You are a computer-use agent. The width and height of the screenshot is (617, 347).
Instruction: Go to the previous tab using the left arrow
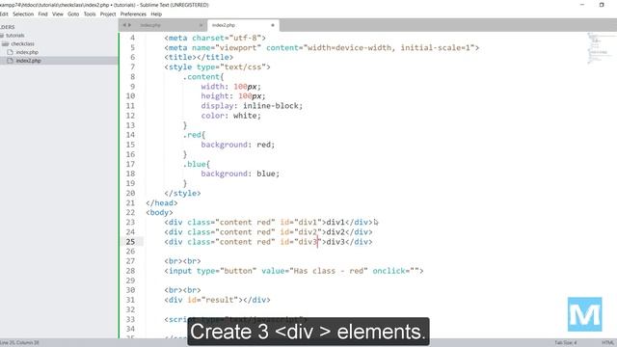[124, 25]
